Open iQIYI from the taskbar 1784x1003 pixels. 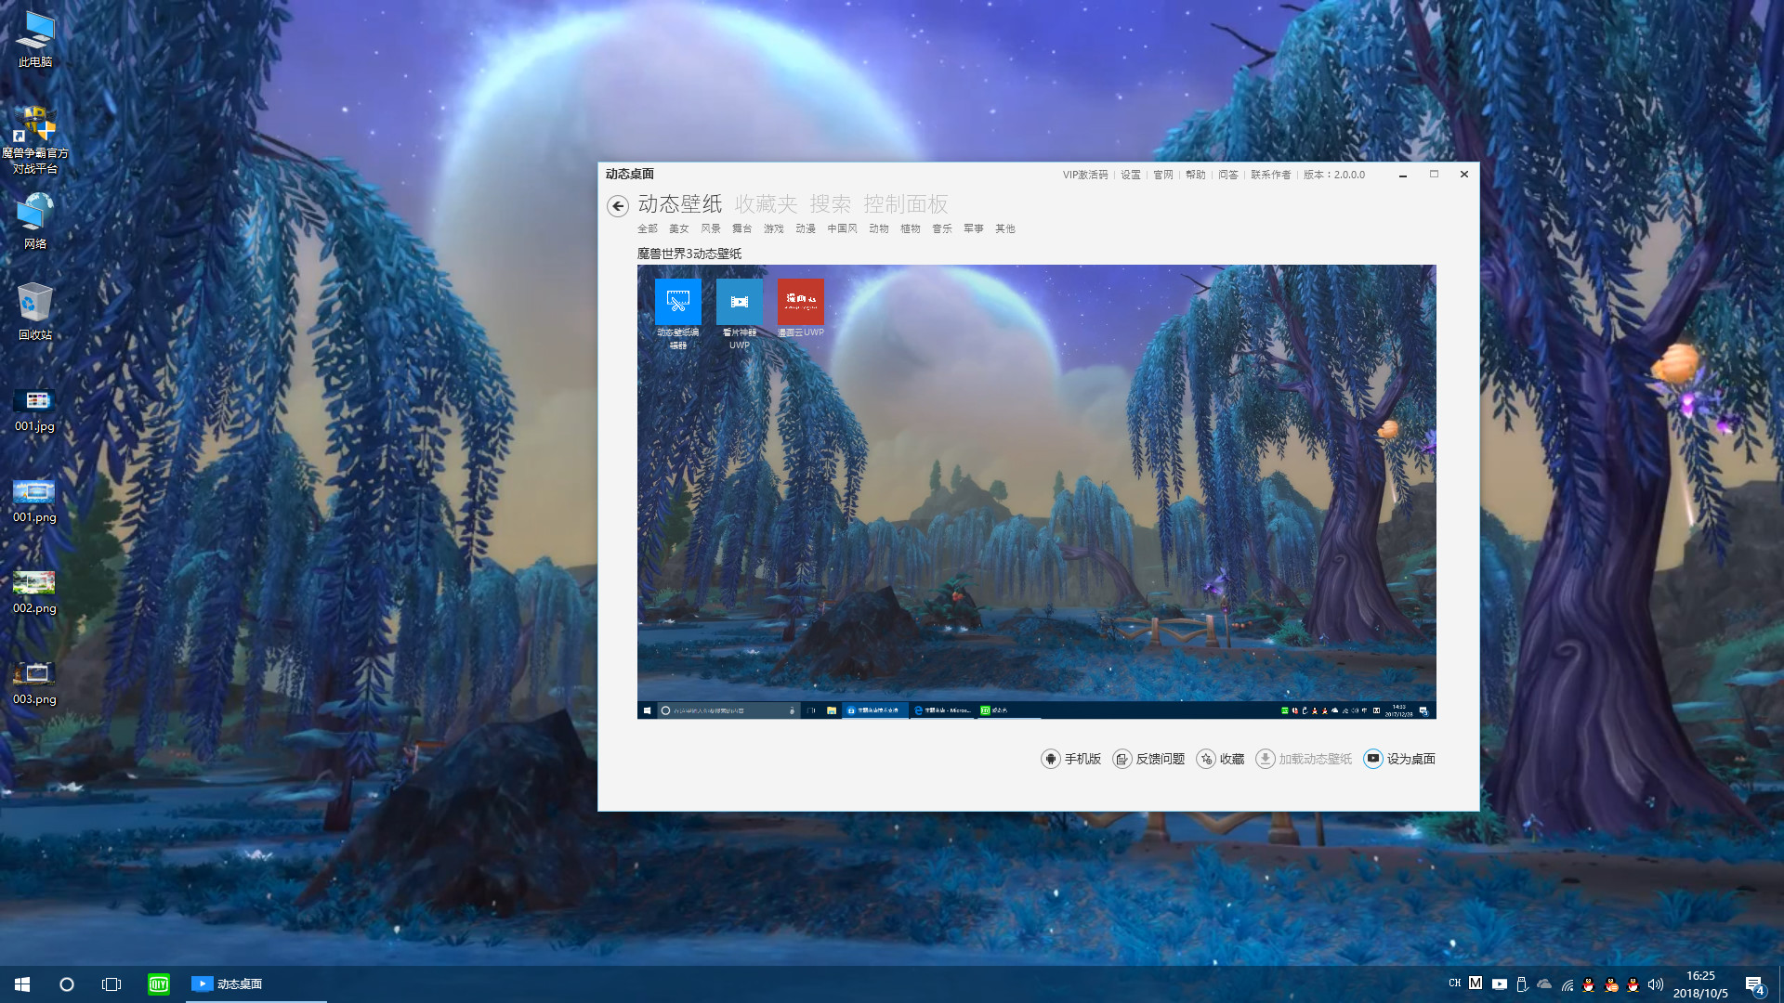158,983
